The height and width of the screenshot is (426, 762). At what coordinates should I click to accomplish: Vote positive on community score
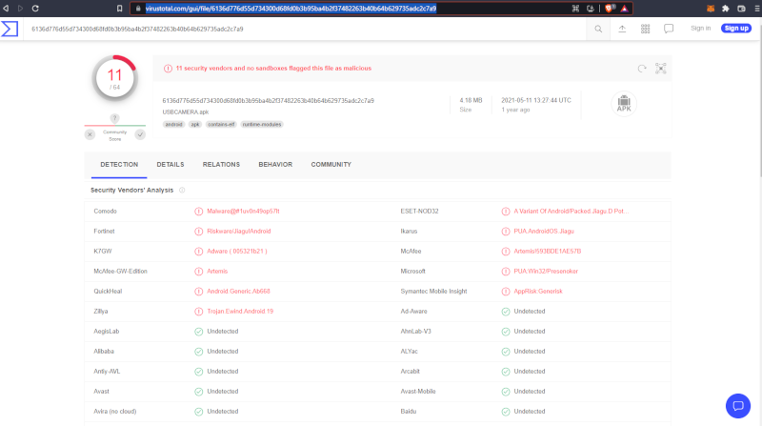tap(140, 134)
